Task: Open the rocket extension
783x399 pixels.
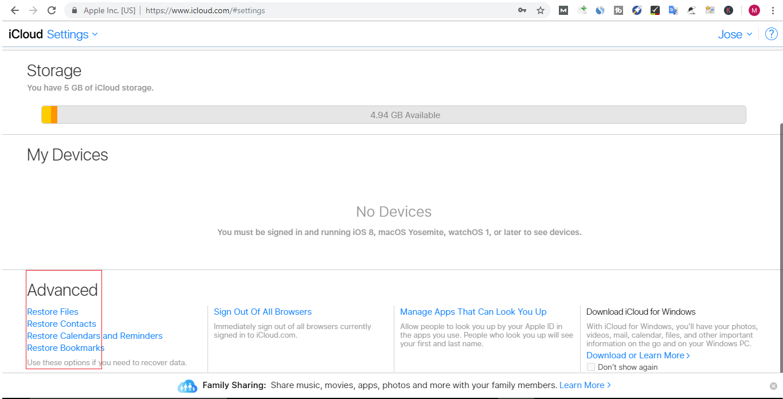Action: click(637, 10)
